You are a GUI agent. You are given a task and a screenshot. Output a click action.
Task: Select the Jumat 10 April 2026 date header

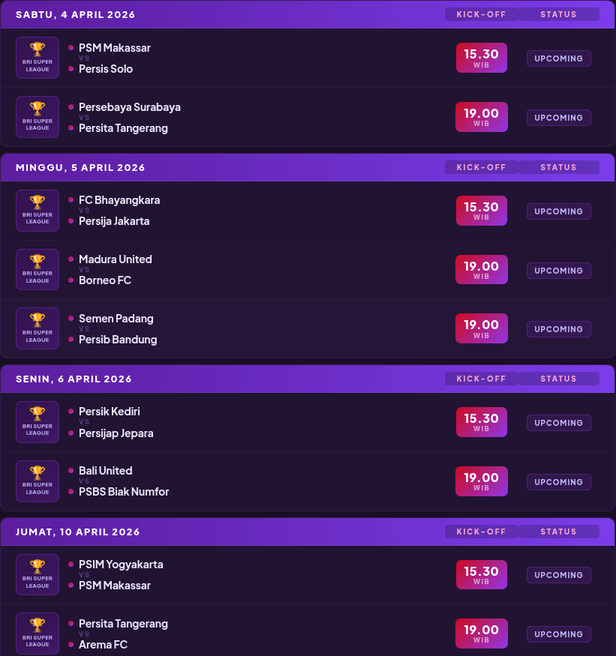77,532
